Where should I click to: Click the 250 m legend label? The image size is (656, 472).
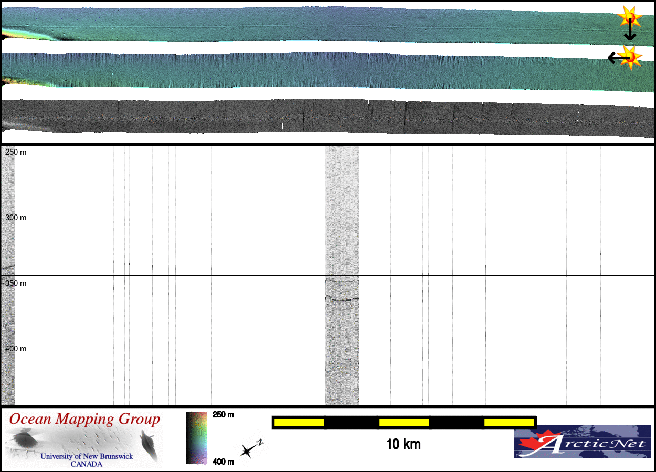pos(223,415)
